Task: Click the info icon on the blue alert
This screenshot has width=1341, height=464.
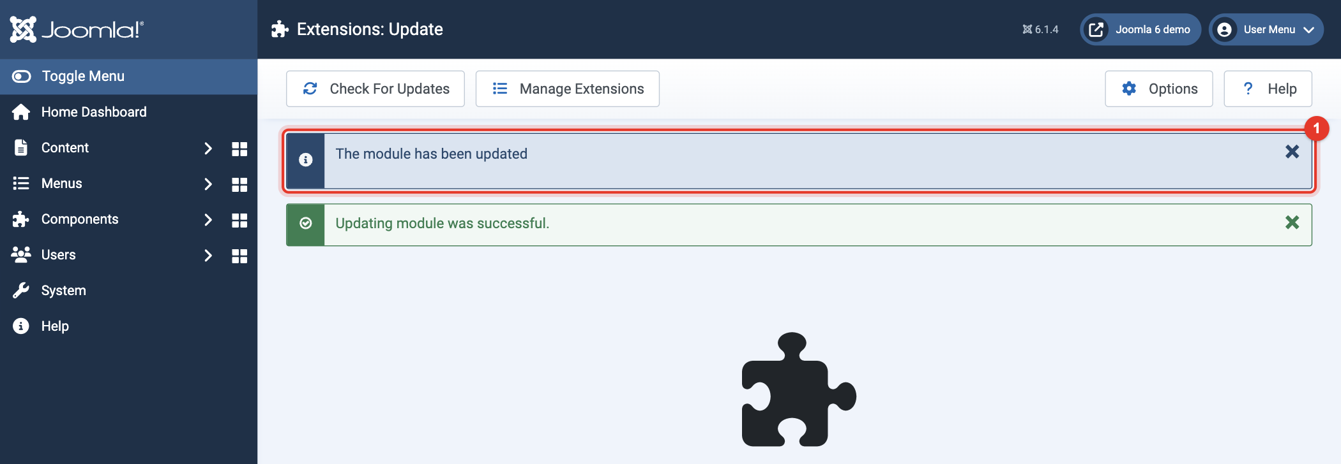Action: (306, 160)
